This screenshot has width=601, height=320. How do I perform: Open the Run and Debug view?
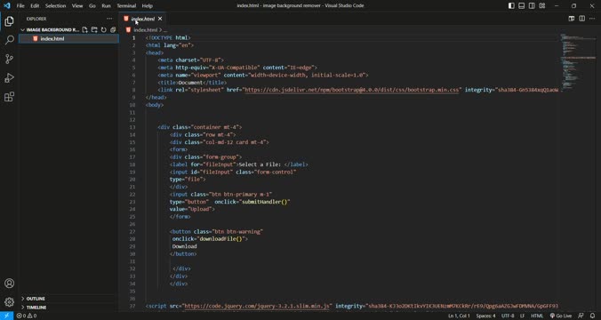(9, 78)
